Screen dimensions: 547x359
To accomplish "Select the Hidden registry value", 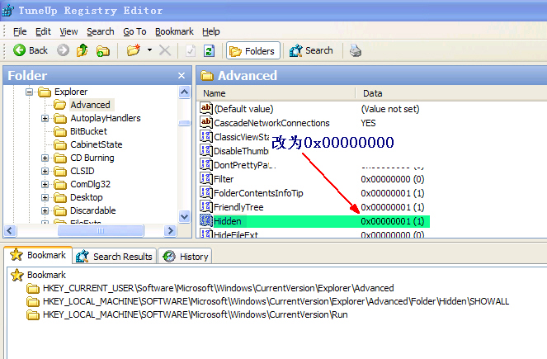I will 228,221.
